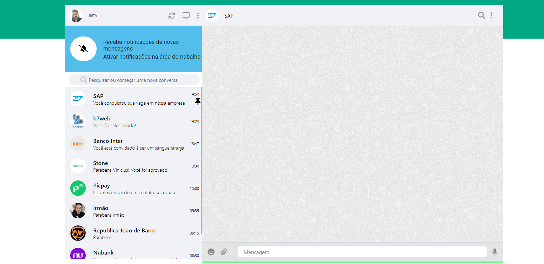This screenshot has width=544, height=264.
Task: Record a voice message with microphone icon
Action: point(495,252)
